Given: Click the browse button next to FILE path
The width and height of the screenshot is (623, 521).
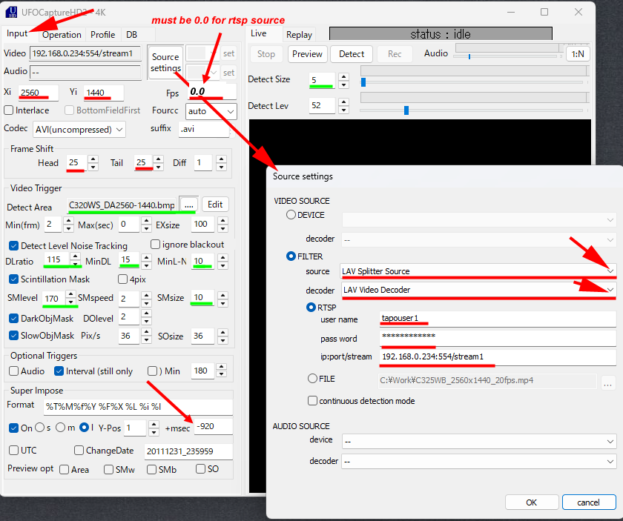Looking at the screenshot, I should coord(608,382).
